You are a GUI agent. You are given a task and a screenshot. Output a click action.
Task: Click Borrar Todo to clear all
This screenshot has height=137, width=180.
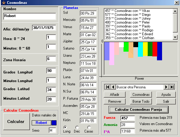[140, 101]
